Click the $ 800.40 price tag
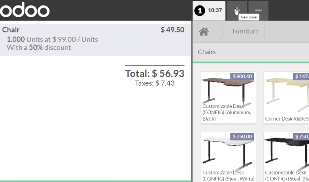Image resolution: width=309 pixels, height=182 pixels. (242, 77)
